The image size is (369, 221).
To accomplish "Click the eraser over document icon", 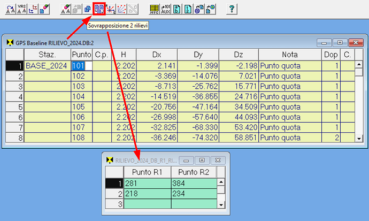I will coord(44,9).
